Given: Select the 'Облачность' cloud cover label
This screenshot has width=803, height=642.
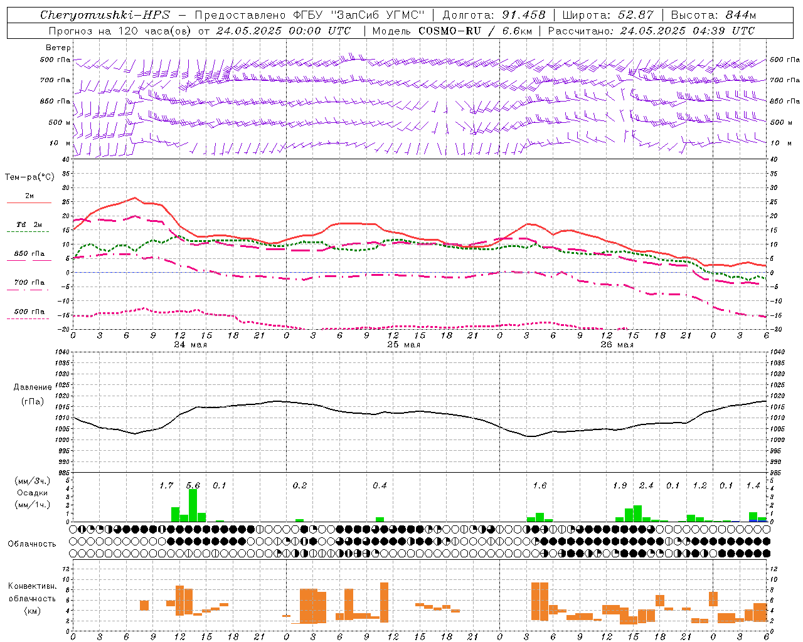Looking at the screenshot, I should [32, 544].
